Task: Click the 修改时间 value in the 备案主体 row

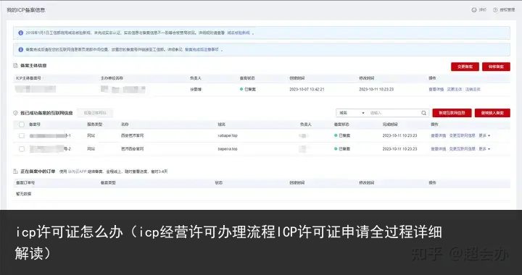Action: [376, 89]
